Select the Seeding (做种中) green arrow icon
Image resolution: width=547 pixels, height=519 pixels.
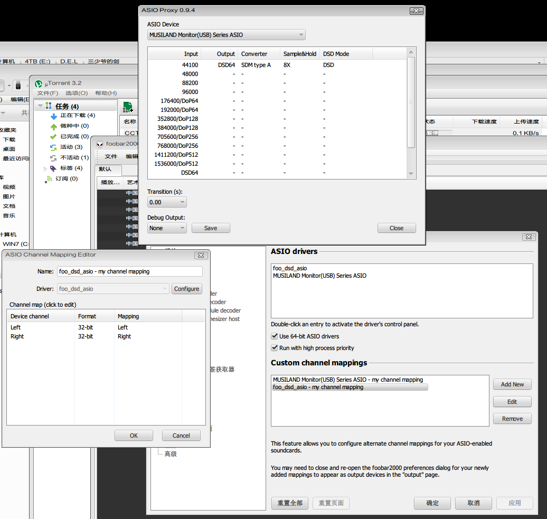tap(53, 126)
